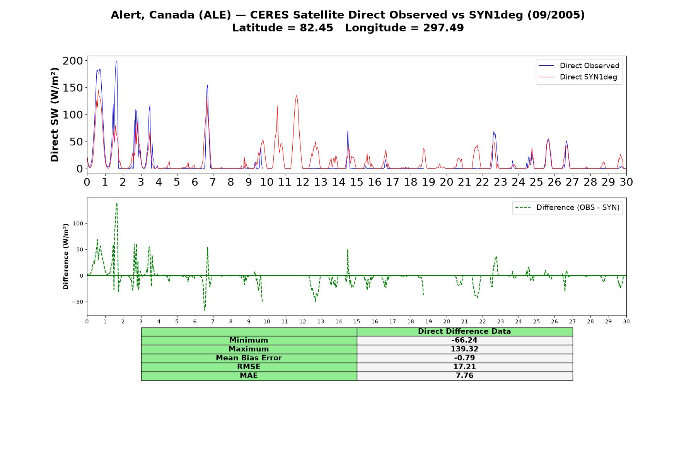Click day 30 tick on top chart axis
The width and height of the screenshot is (696, 464).
coord(626,182)
